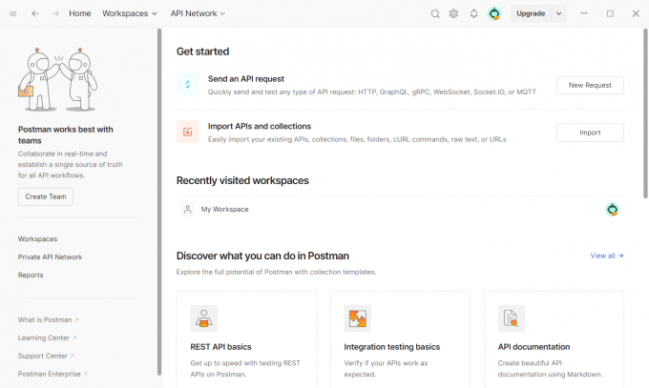This screenshot has height=388, width=649.
Task: Click the API documentation template icon
Action: tap(512, 318)
